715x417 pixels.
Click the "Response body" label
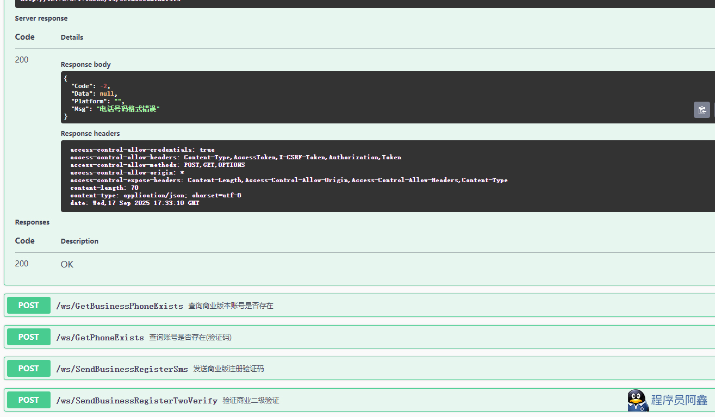click(x=85, y=64)
